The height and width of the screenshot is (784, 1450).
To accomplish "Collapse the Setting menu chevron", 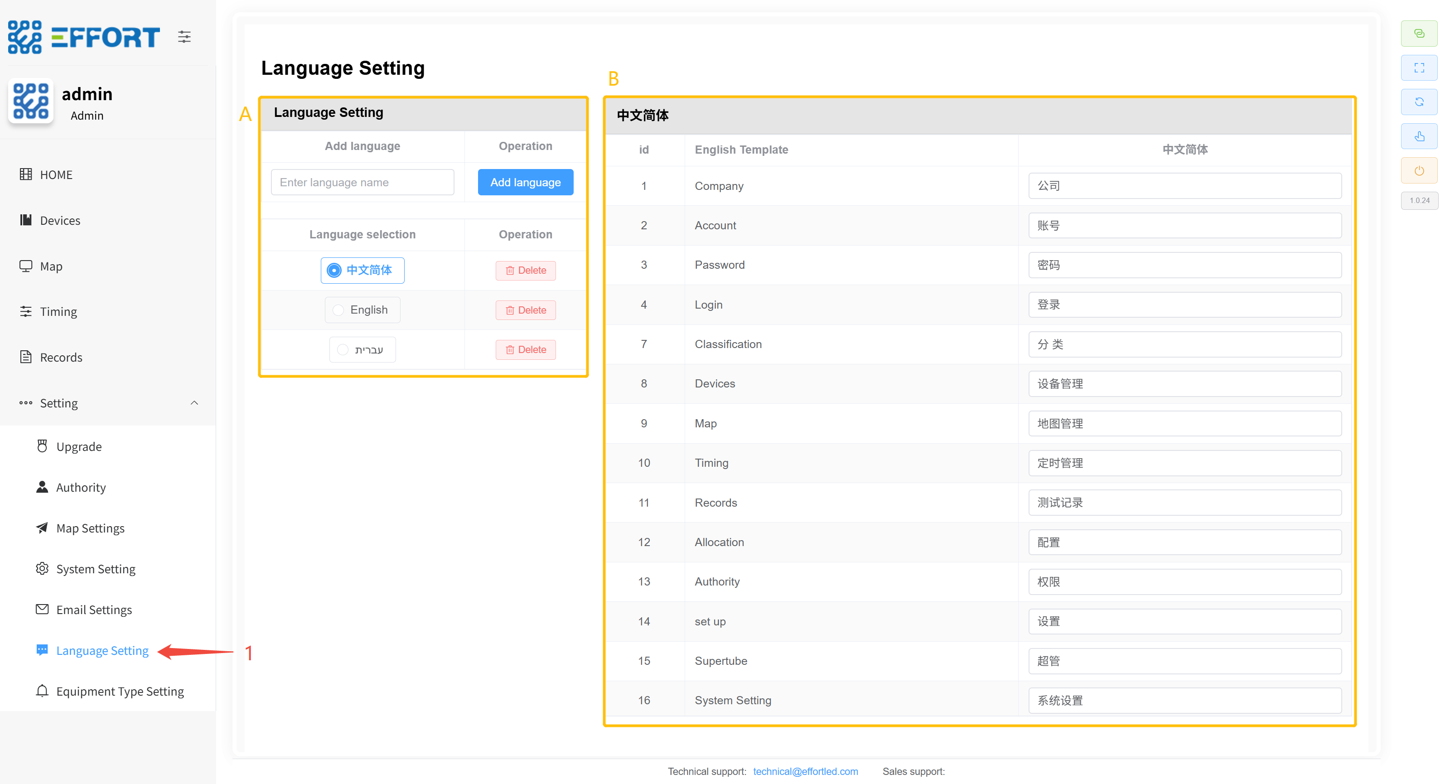I will [194, 403].
